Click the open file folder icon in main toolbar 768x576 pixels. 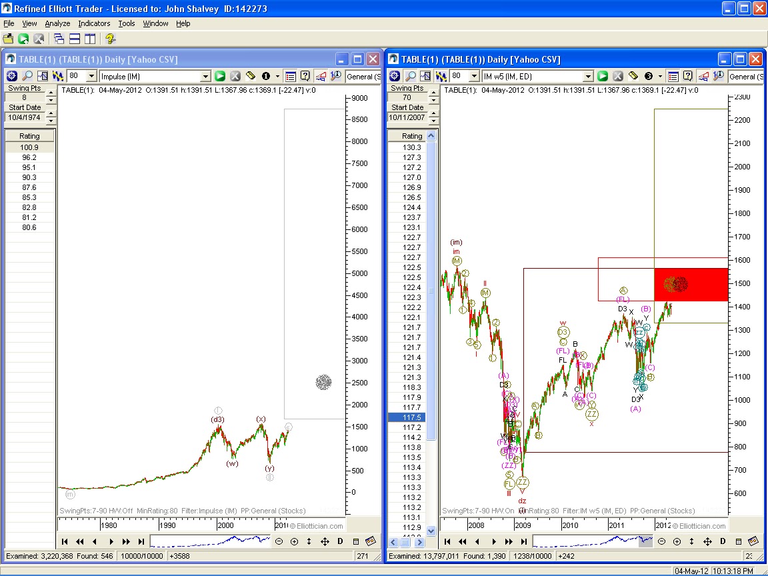click(8, 39)
